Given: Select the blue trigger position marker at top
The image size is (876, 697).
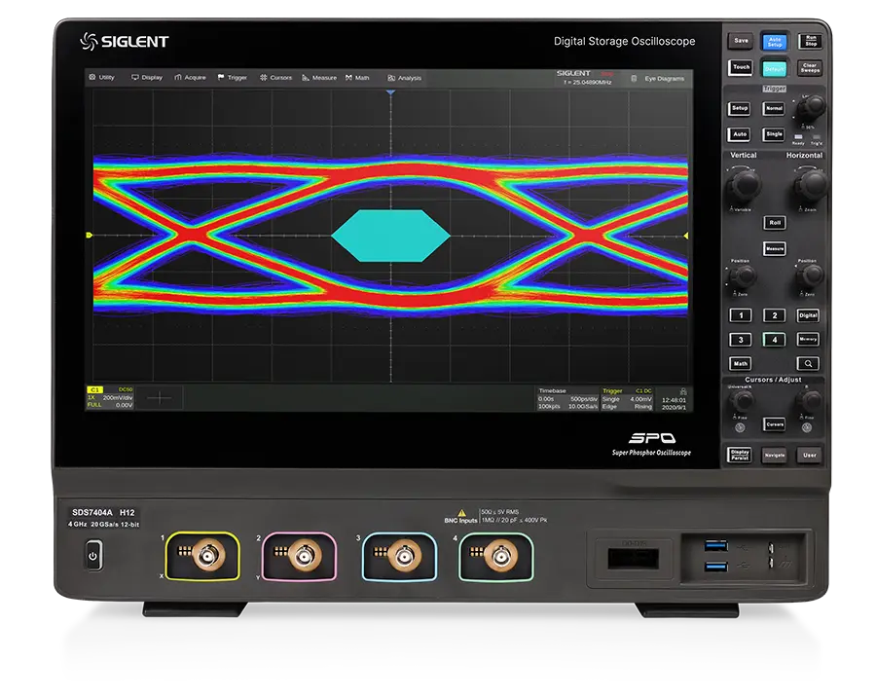Looking at the screenshot, I should click(x=390, y=92).
